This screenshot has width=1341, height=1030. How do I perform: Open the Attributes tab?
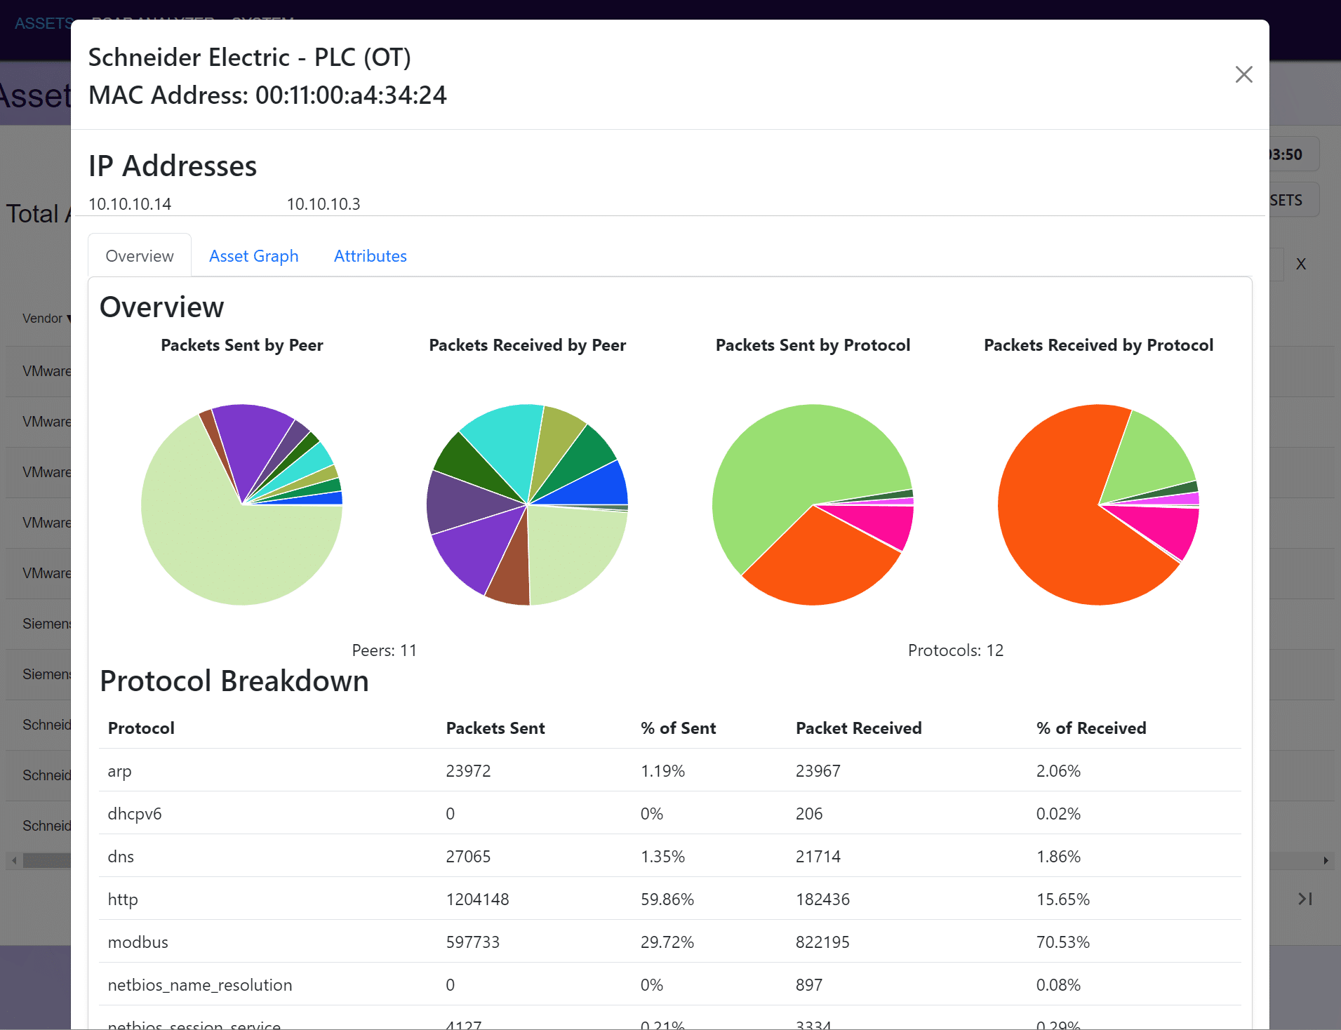(370, 256)
